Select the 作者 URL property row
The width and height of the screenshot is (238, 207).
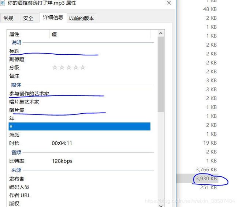[x=79, y=195]
